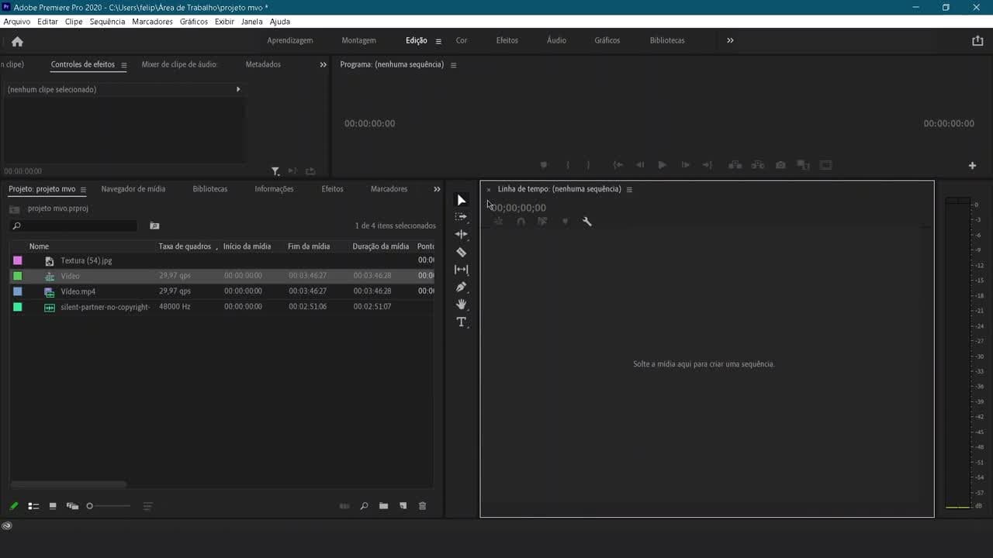Switch to the Cor workspace

click(x=462, y=40)
